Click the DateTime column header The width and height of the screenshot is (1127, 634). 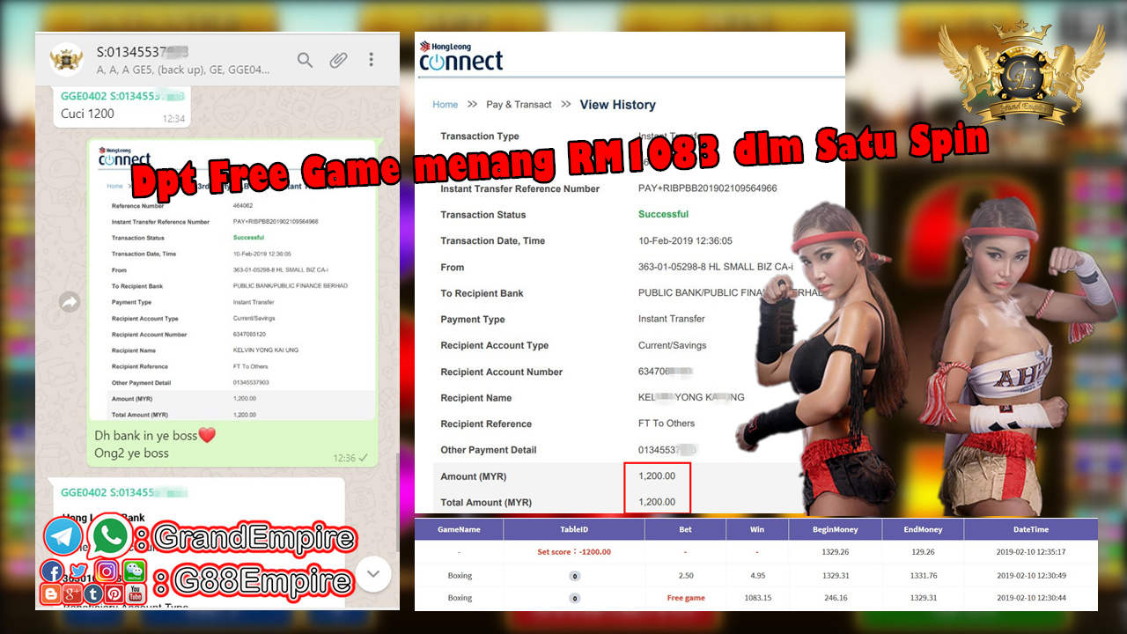click(1030, 529)
